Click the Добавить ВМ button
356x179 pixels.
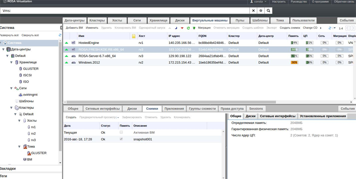(74, 28)
